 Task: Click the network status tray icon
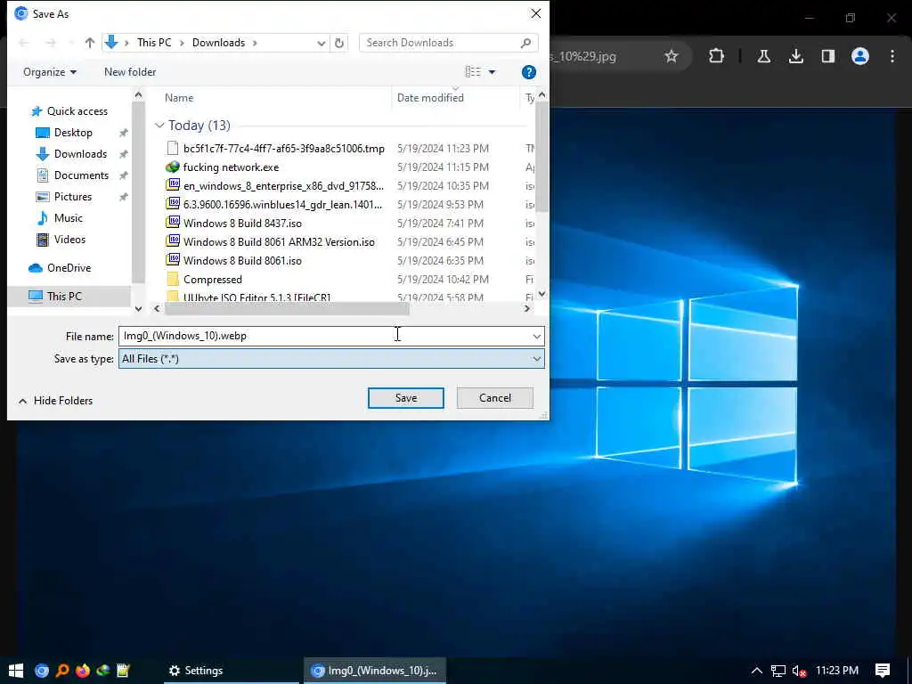coord(778,671)
